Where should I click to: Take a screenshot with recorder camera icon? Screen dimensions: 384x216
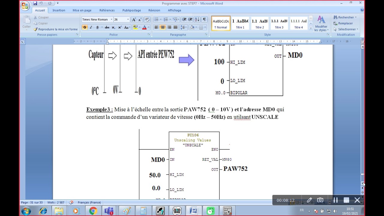pyautogui.click(x=320, y=200)
